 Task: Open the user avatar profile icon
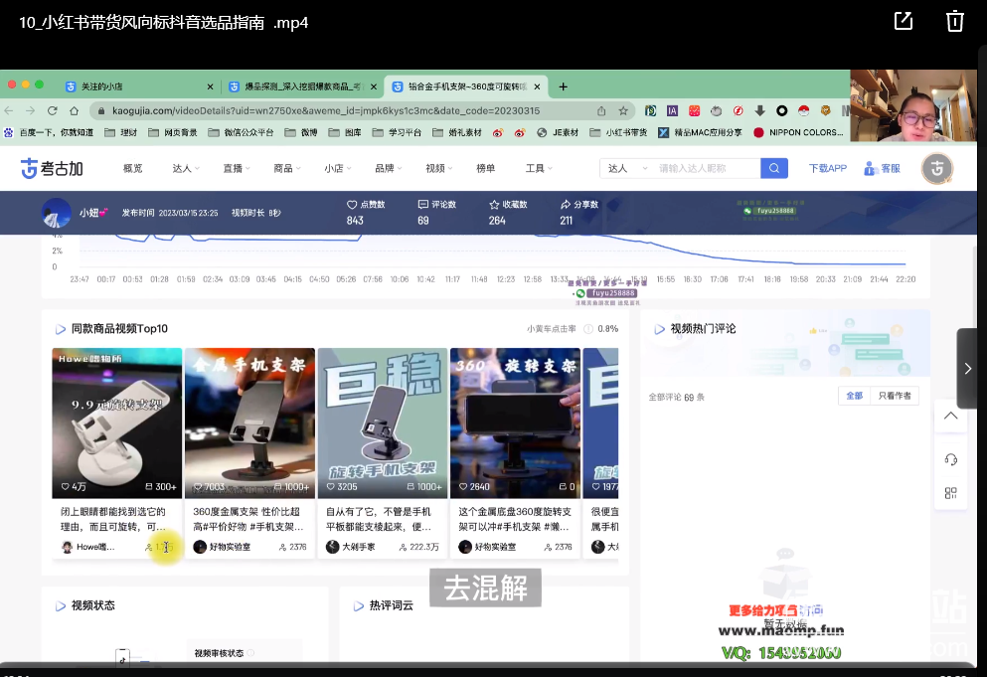[936, 168]
